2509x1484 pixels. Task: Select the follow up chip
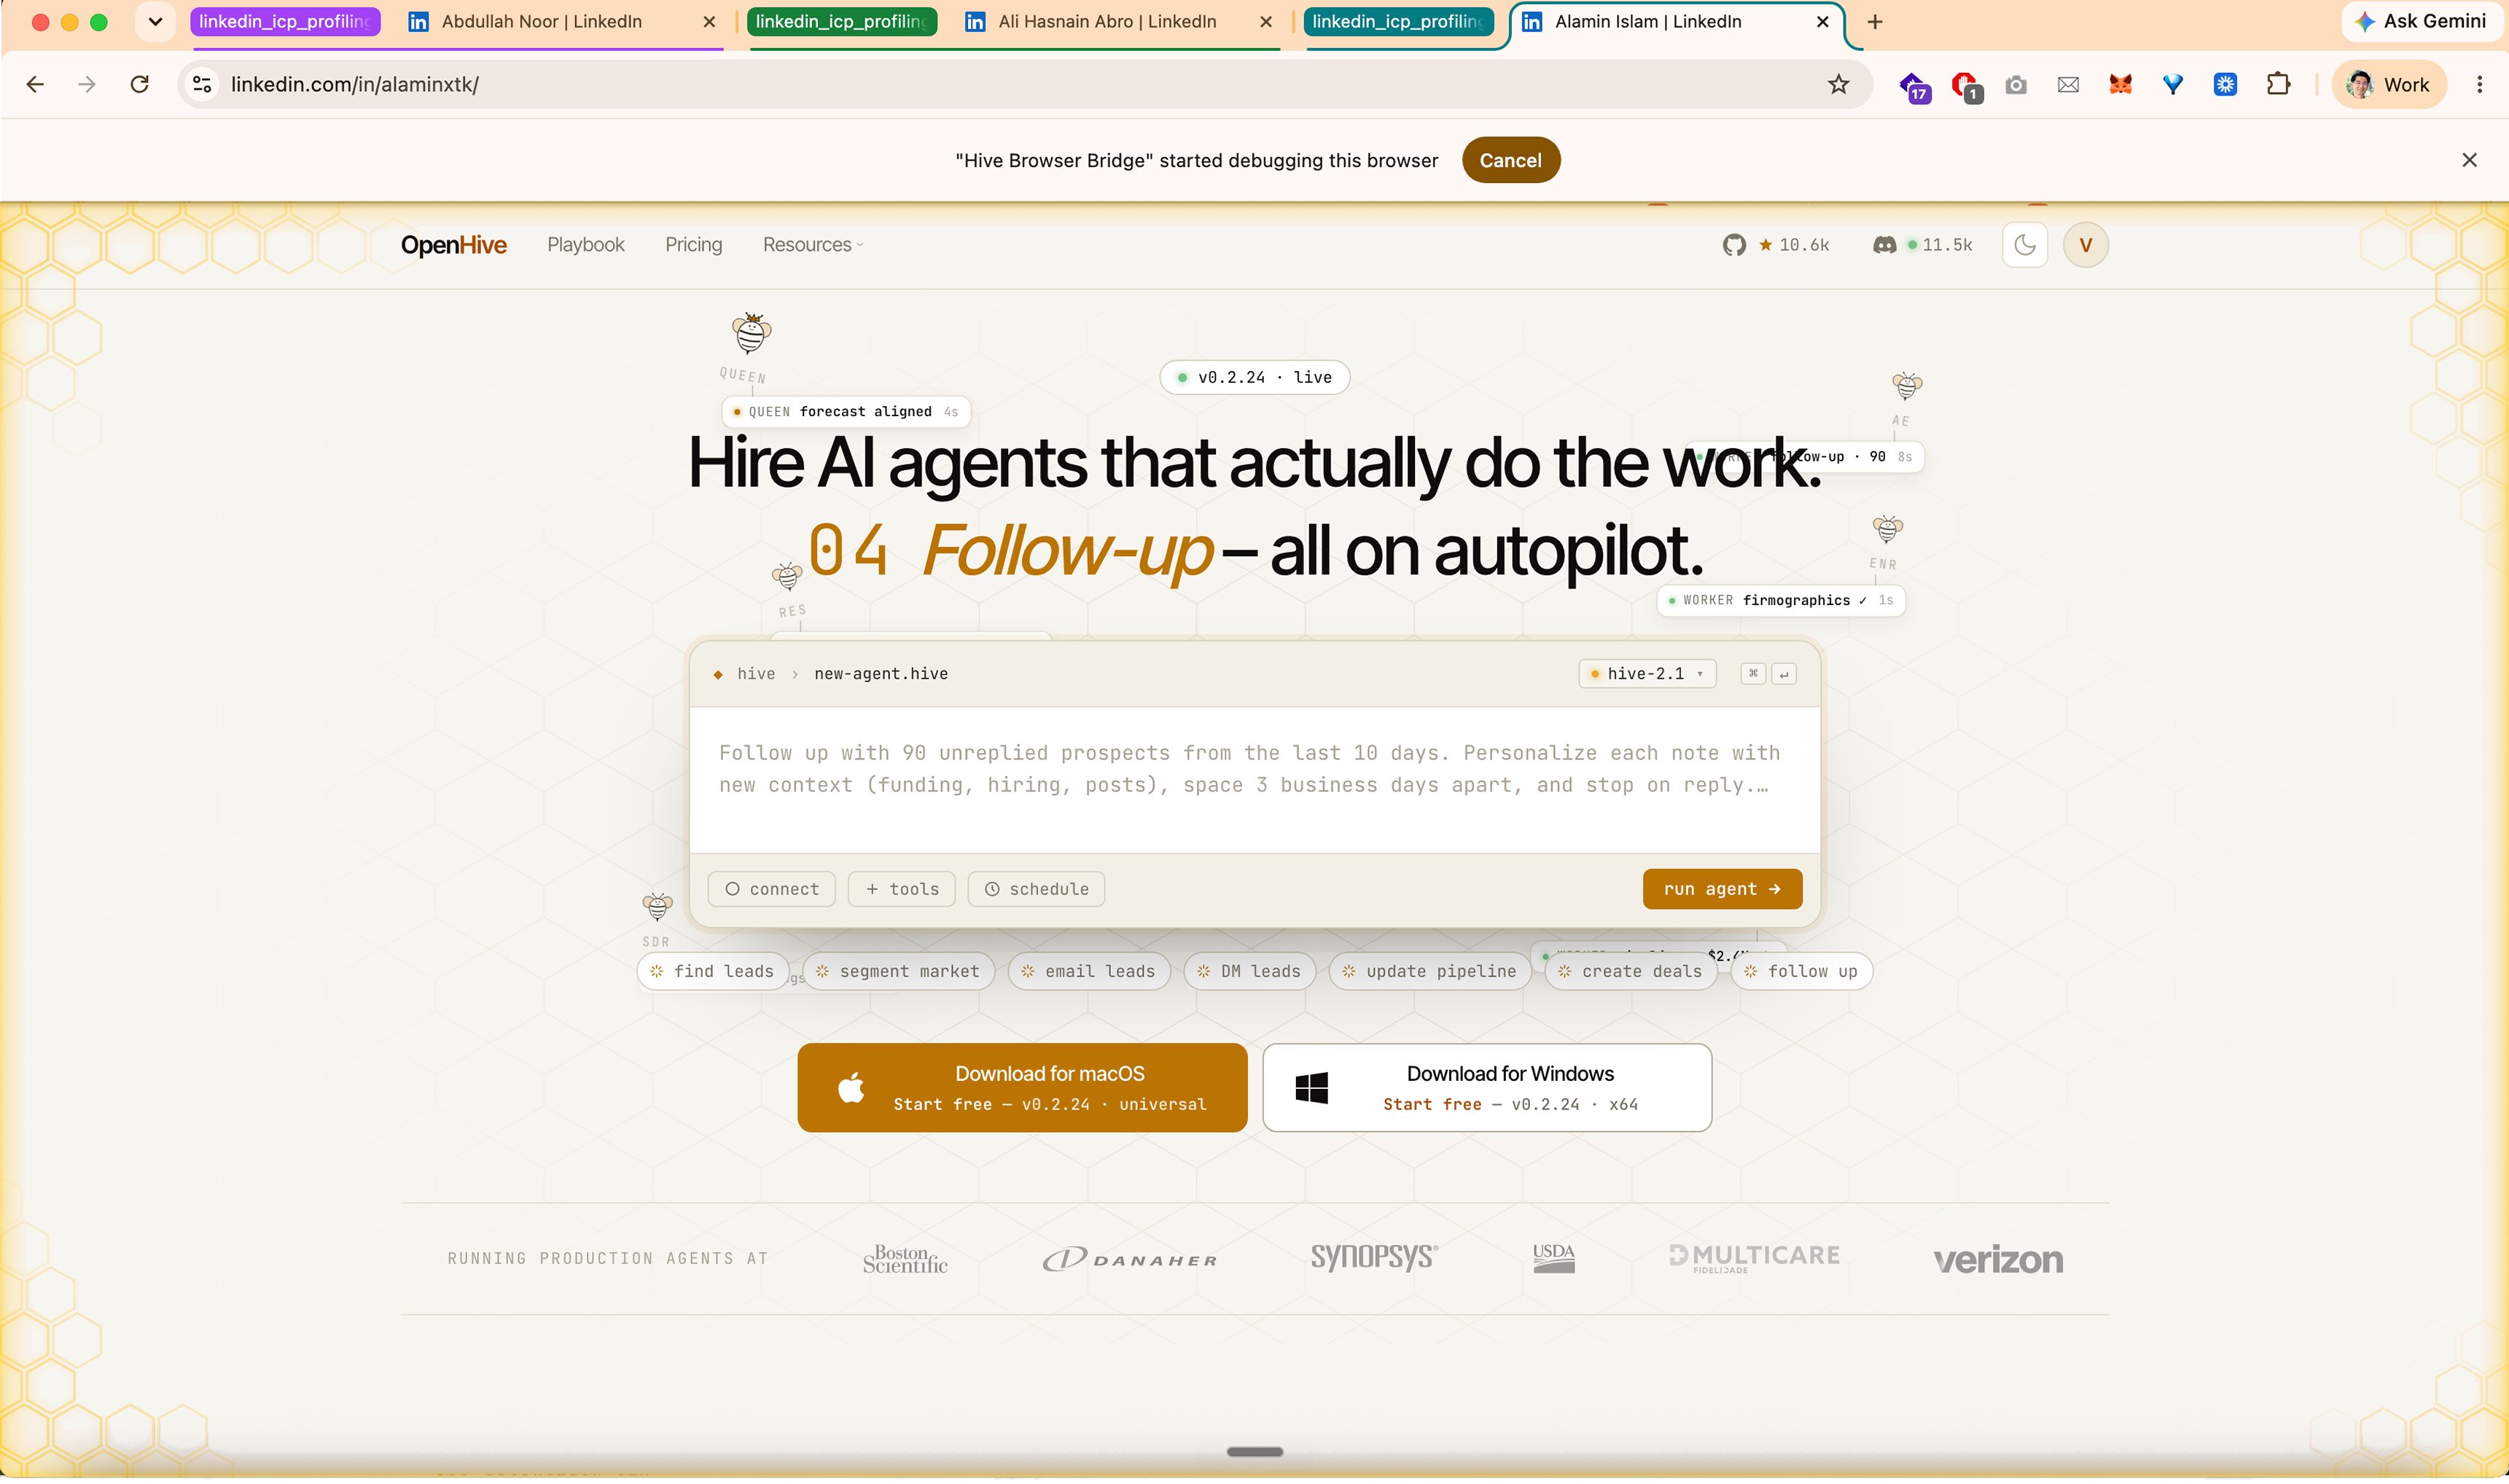(x=1801, y=971)
